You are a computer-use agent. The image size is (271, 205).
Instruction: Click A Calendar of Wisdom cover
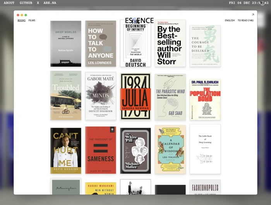click(170, 149)
